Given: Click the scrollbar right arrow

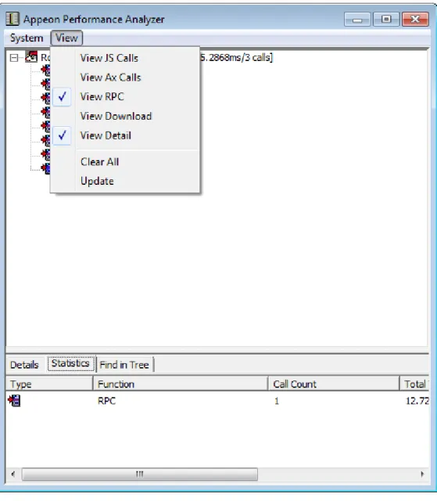Looking at the screenshot, I should point(422,474).
